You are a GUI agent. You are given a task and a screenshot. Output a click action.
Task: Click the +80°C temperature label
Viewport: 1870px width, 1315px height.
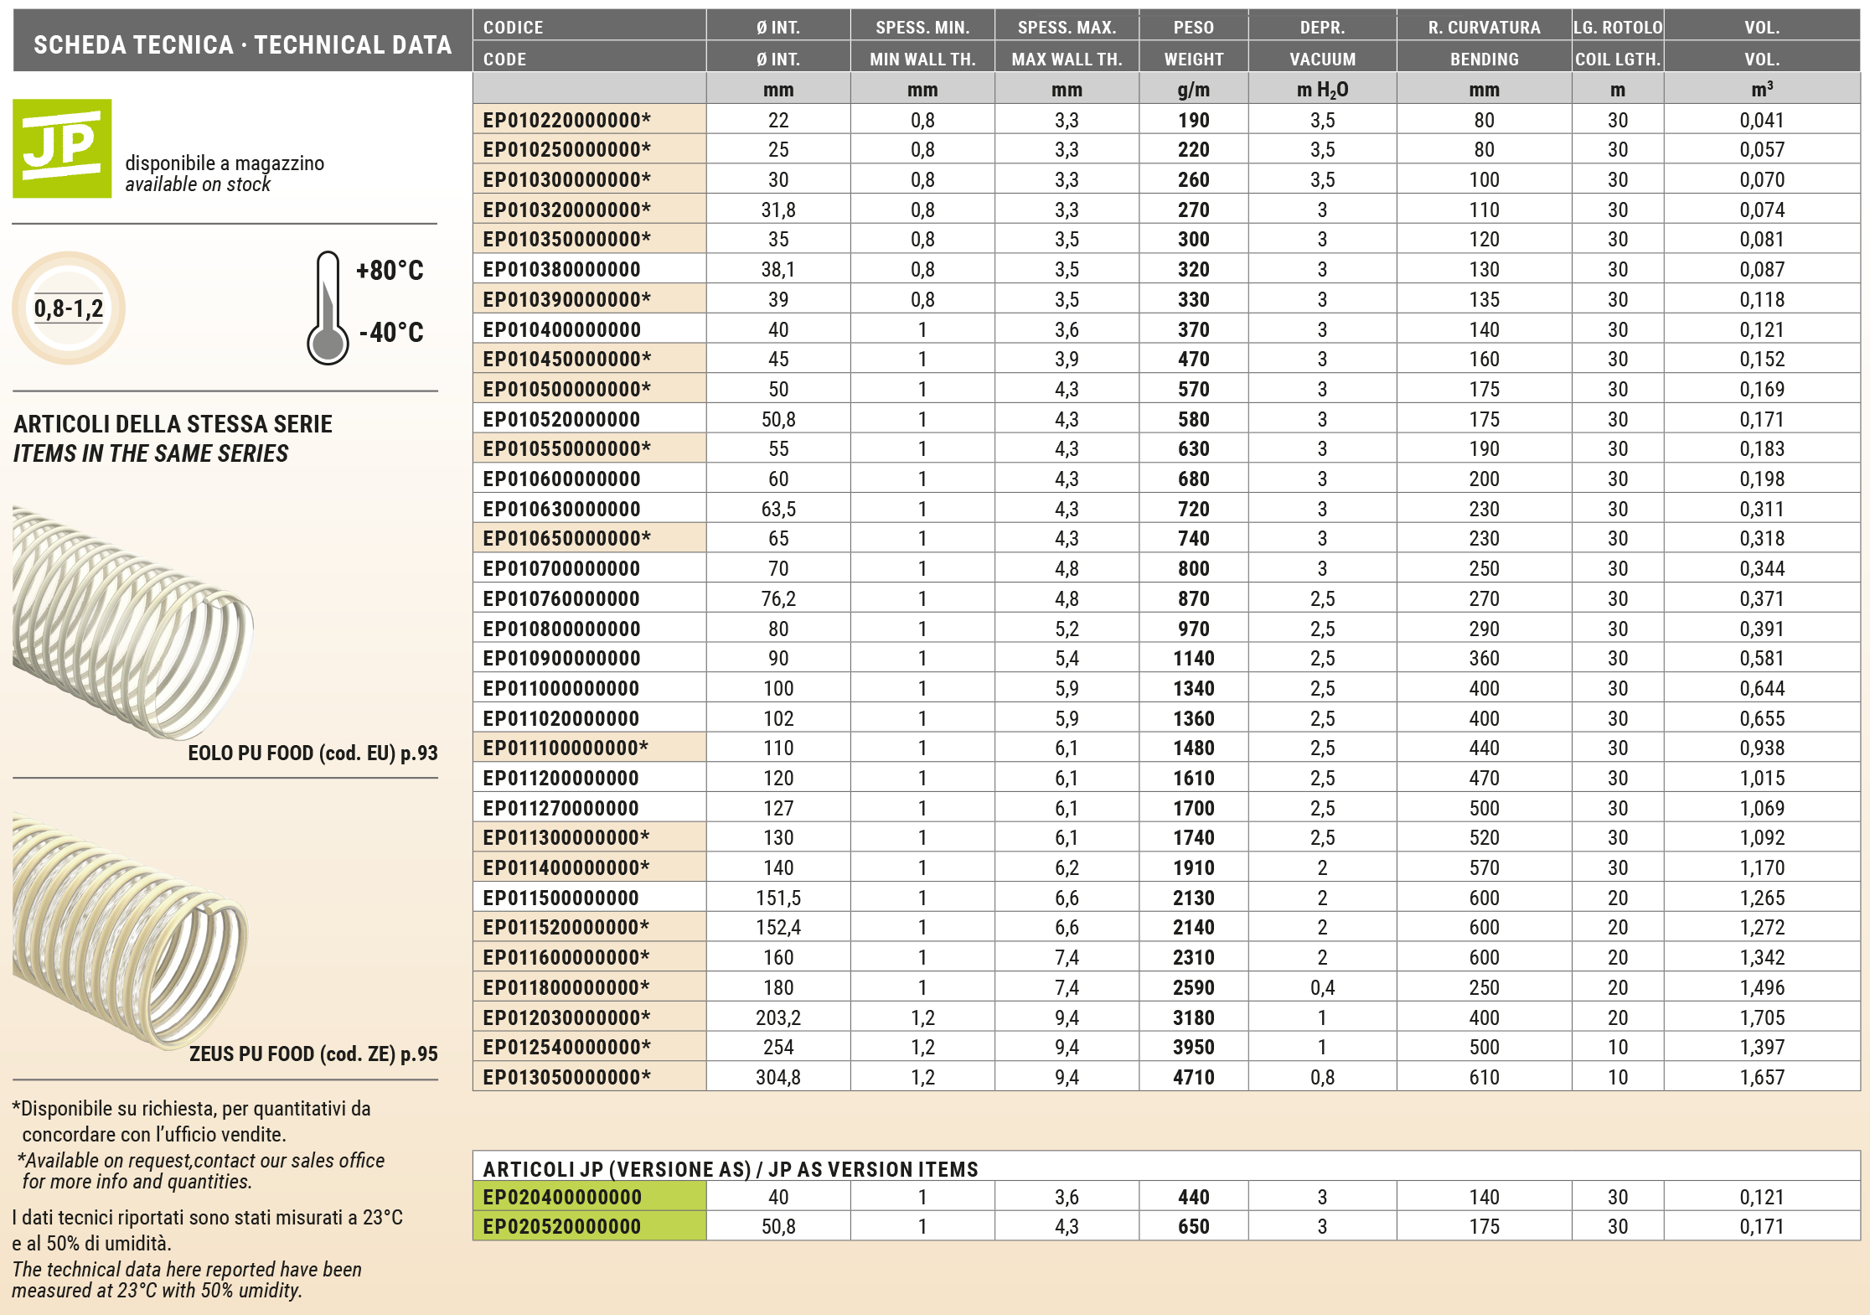[x=390, y=271]
